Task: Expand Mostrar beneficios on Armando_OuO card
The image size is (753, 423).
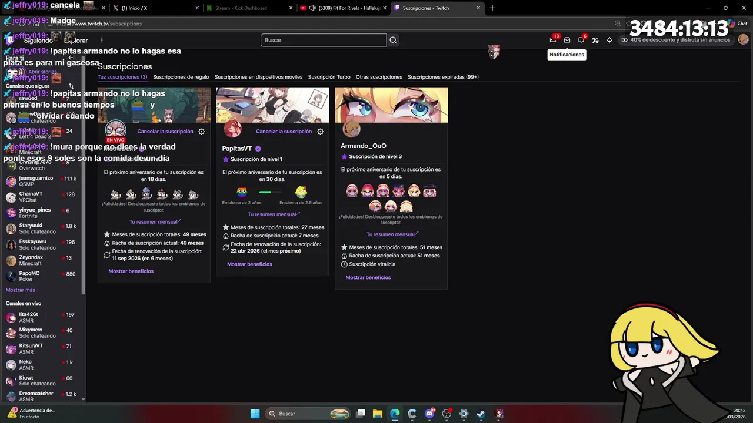Action: [368, 277]
